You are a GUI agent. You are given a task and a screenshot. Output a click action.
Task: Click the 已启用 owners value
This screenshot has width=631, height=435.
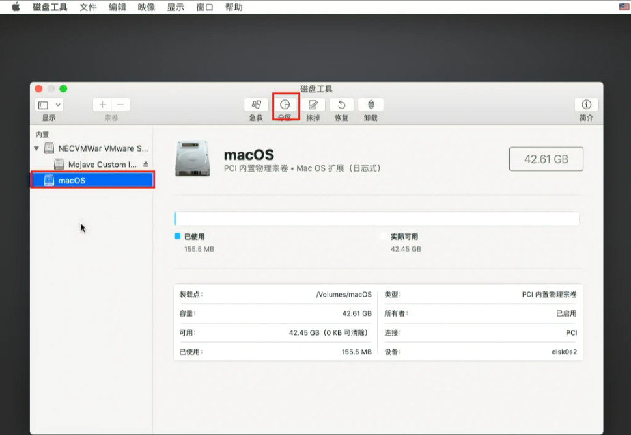point(567,313)
